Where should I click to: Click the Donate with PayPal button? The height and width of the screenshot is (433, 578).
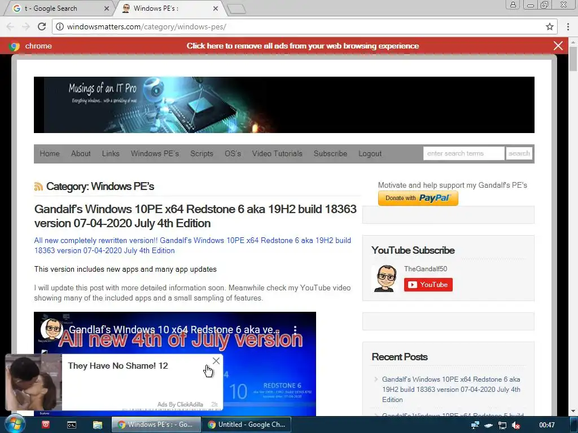(x=418, y=198)
